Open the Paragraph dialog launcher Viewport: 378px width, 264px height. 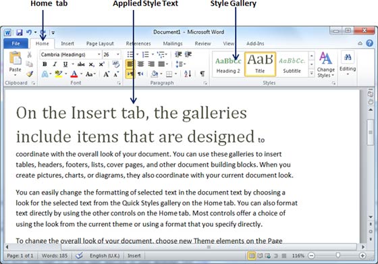click(205, 83)
